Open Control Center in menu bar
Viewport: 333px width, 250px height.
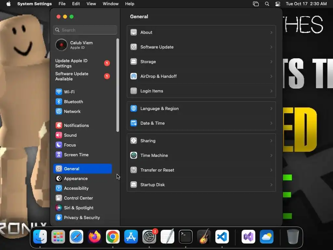(278, 4)
